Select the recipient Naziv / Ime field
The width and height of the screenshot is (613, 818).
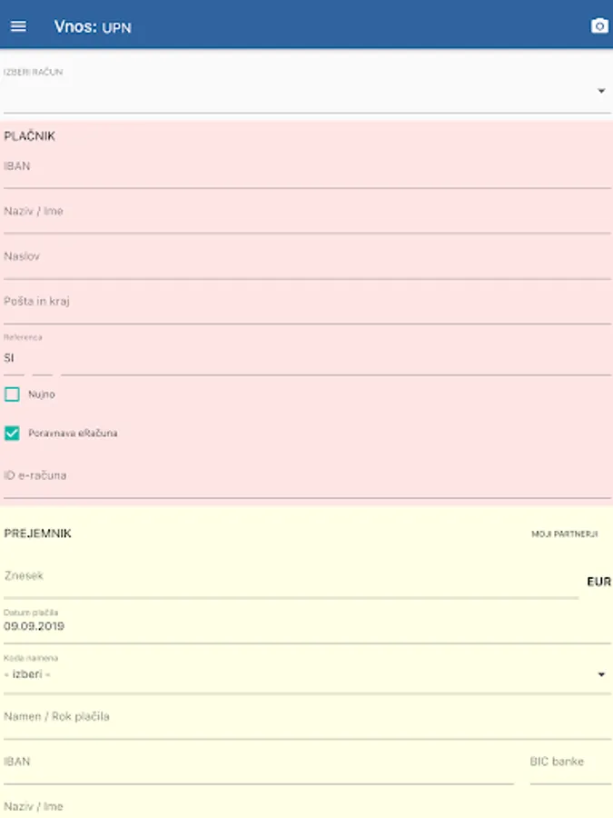click(307, 806)
